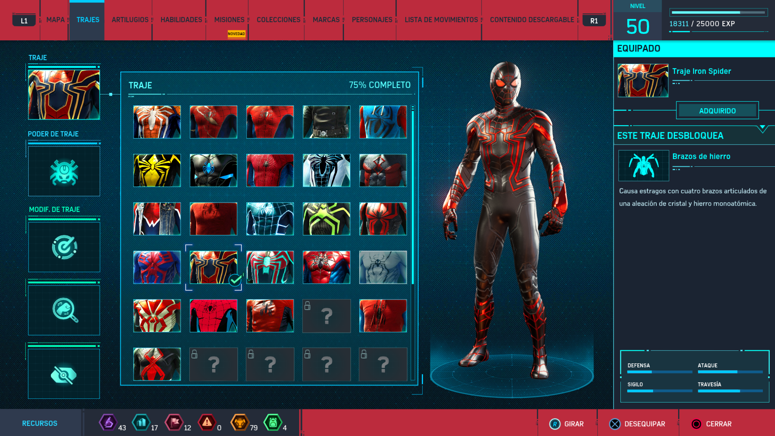
Task: Toggle the crossed-out eye suit mod slot
Action: [64, 374]
